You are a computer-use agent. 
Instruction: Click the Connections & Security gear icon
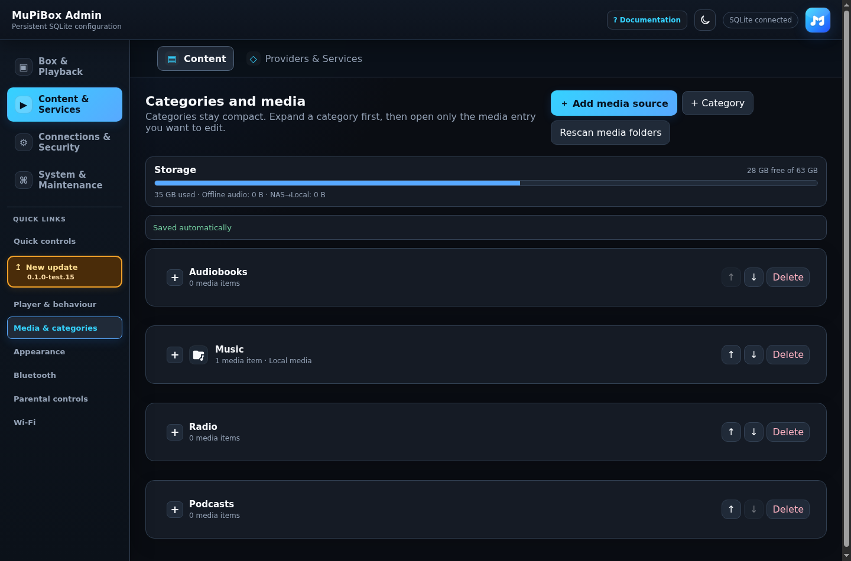(24, 143)
